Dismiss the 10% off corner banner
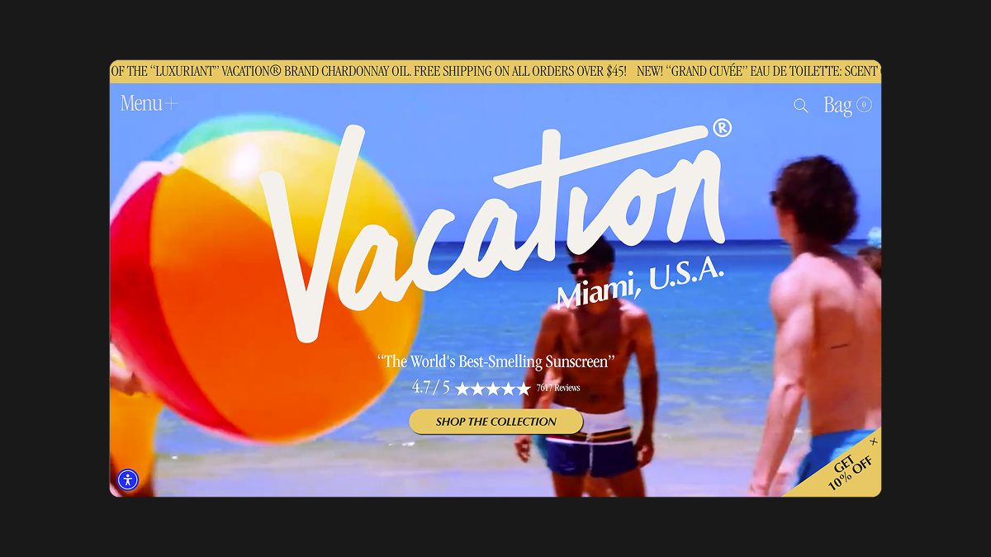 click(x=874, y=441)
